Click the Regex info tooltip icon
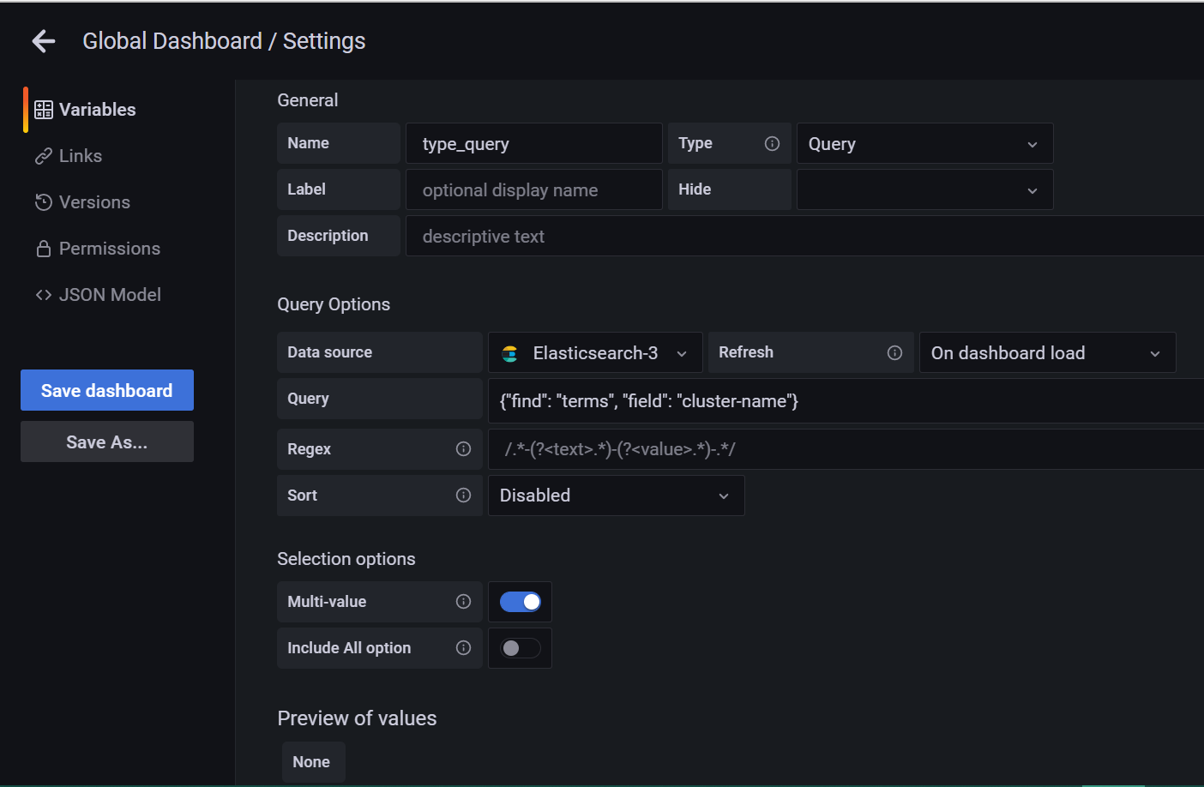 coord(463,448)
